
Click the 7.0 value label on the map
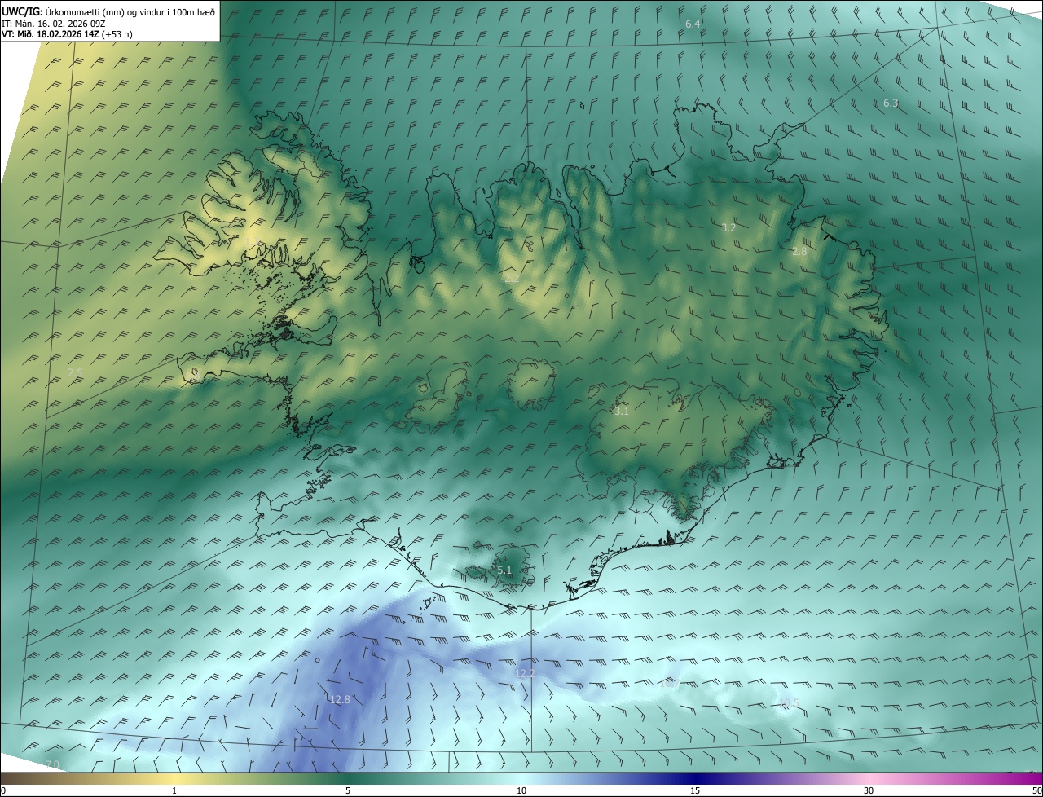[x=52, y=764]
